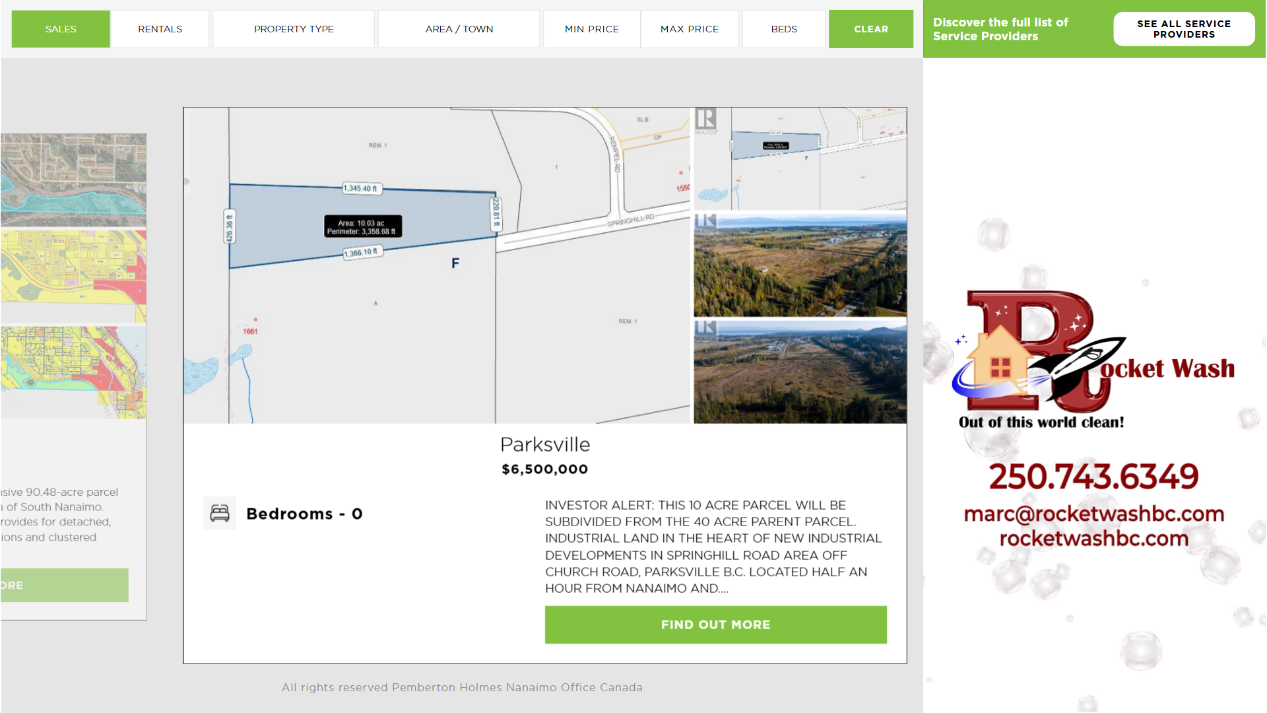Click SEE ALL SERVICE PROVIDERS button
1267x713 pixels.
pos(1183,29)
